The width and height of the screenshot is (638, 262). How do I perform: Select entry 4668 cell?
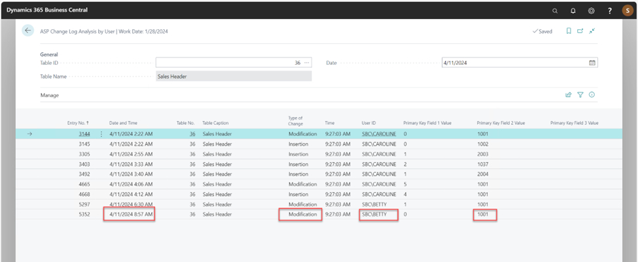click(x=84, y=194)
